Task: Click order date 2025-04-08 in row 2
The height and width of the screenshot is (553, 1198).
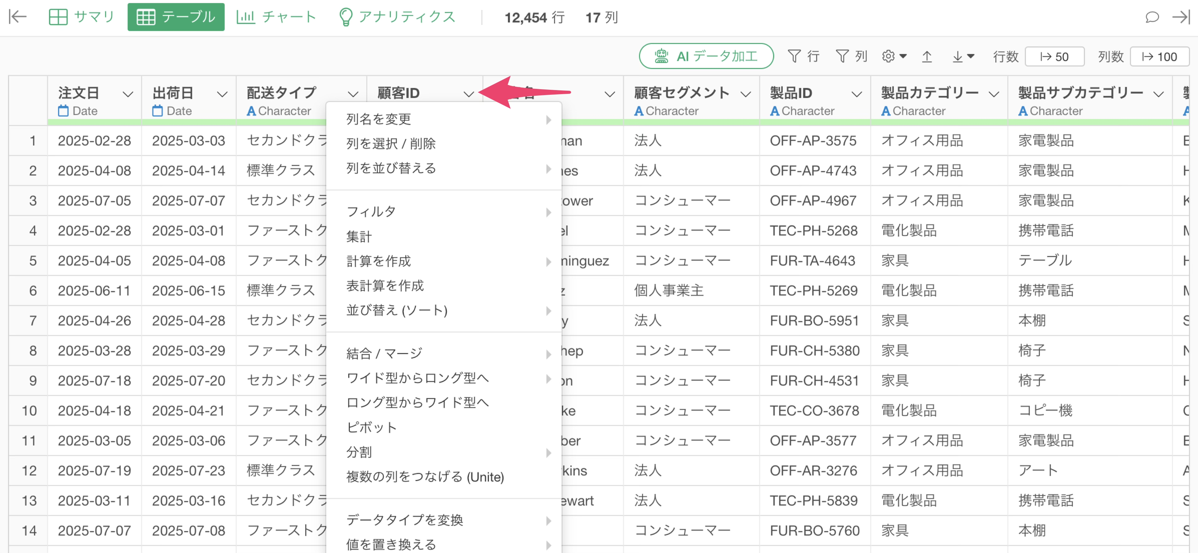Action: coord(95,171)
